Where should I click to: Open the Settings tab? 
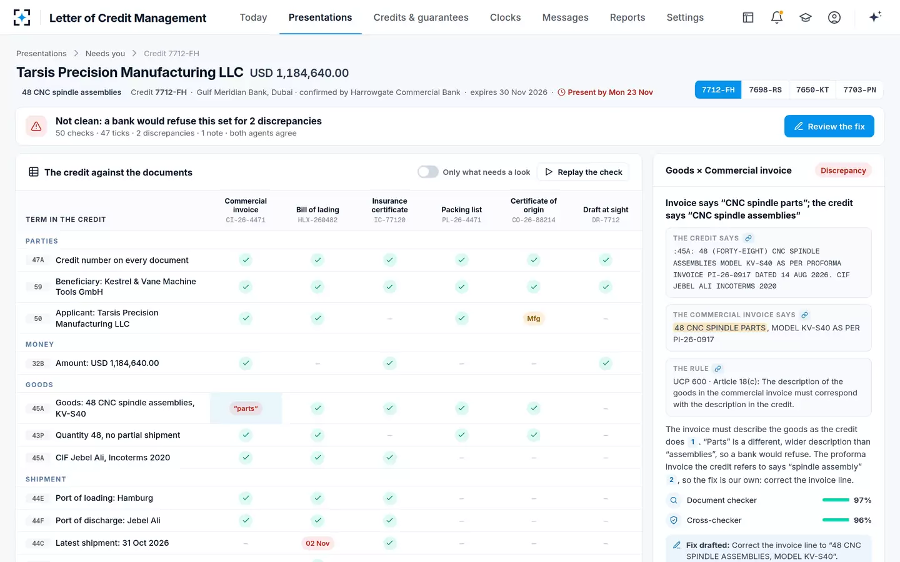pos(685,17)
